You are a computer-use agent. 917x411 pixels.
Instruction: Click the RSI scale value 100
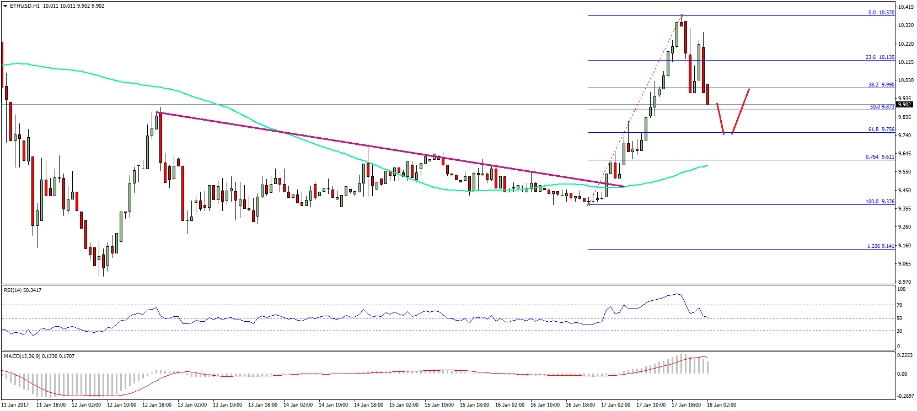point(902,289)
